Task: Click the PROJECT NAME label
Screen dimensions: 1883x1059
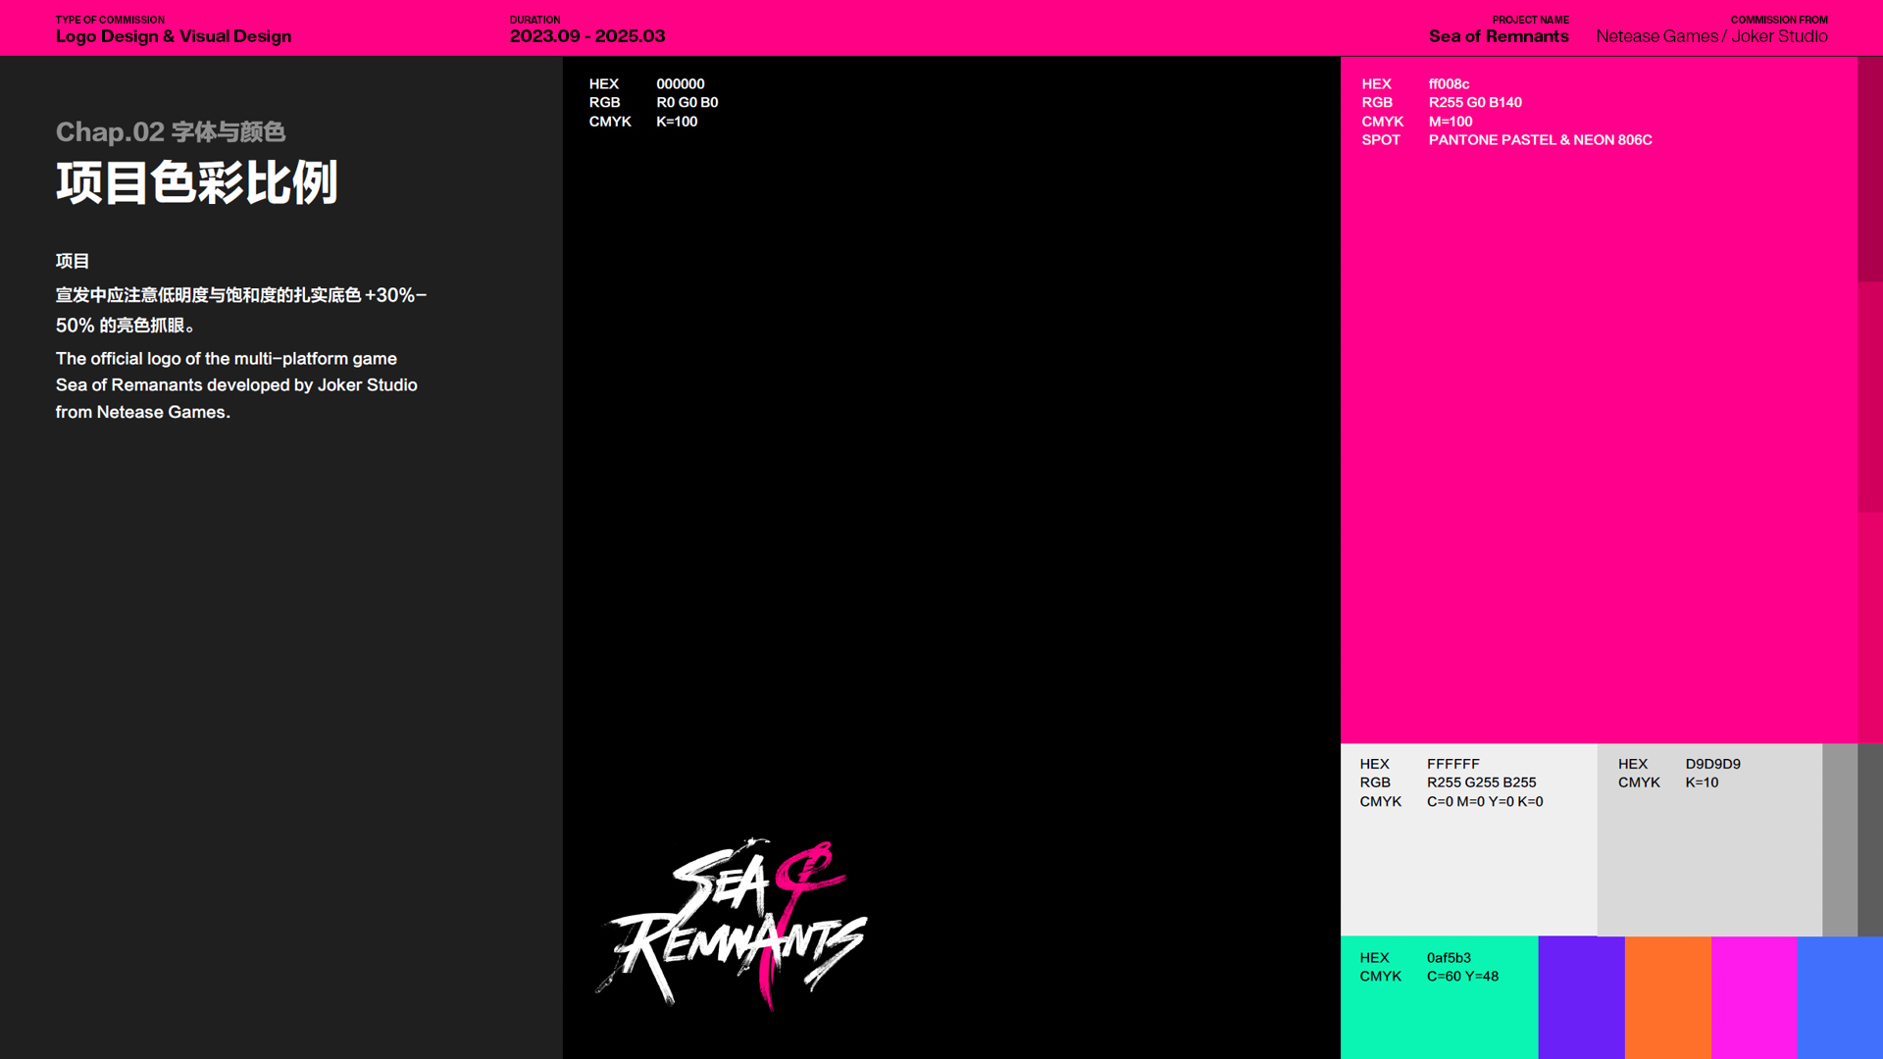Action: pos(1531,20)
